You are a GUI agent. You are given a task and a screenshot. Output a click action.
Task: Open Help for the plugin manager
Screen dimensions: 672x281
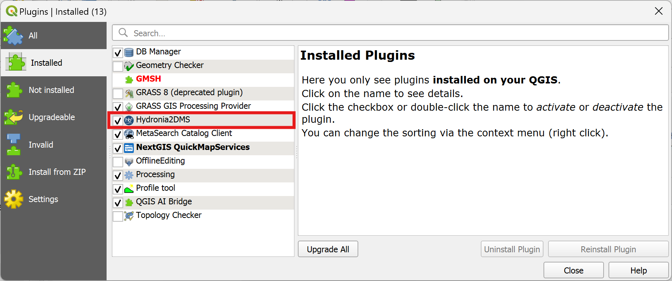639,270
